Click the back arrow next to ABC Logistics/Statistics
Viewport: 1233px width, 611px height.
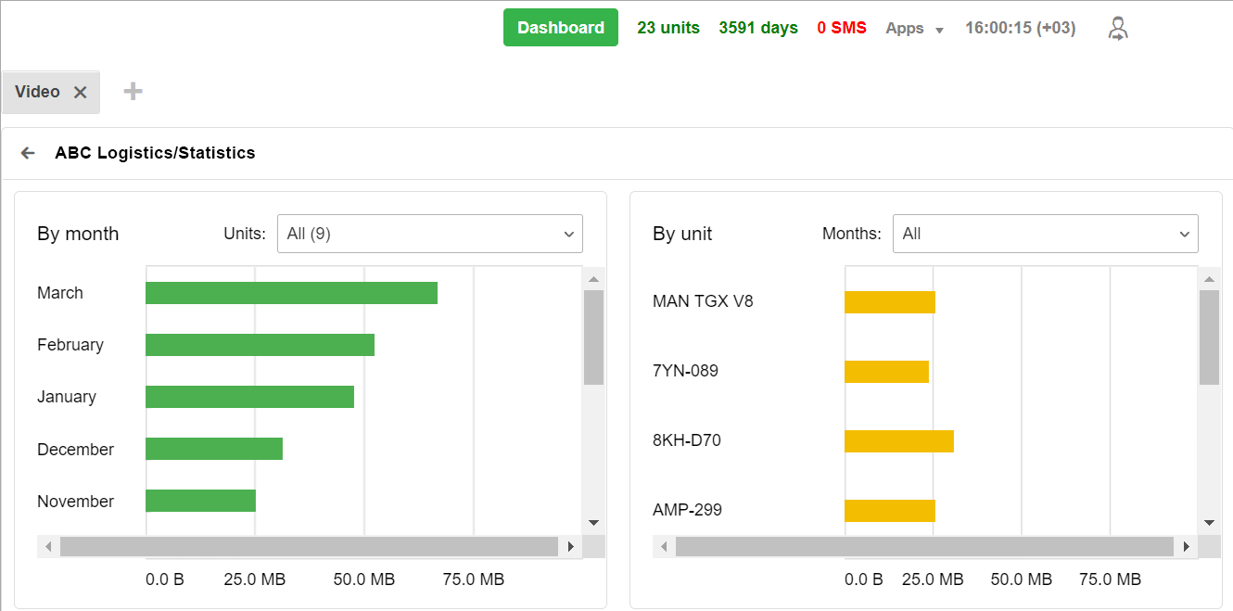pyautogui.click(x=28, y=153)
